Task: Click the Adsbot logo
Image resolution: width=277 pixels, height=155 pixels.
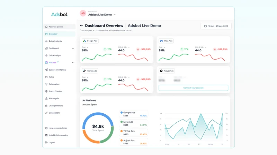Action: (59, 14)
